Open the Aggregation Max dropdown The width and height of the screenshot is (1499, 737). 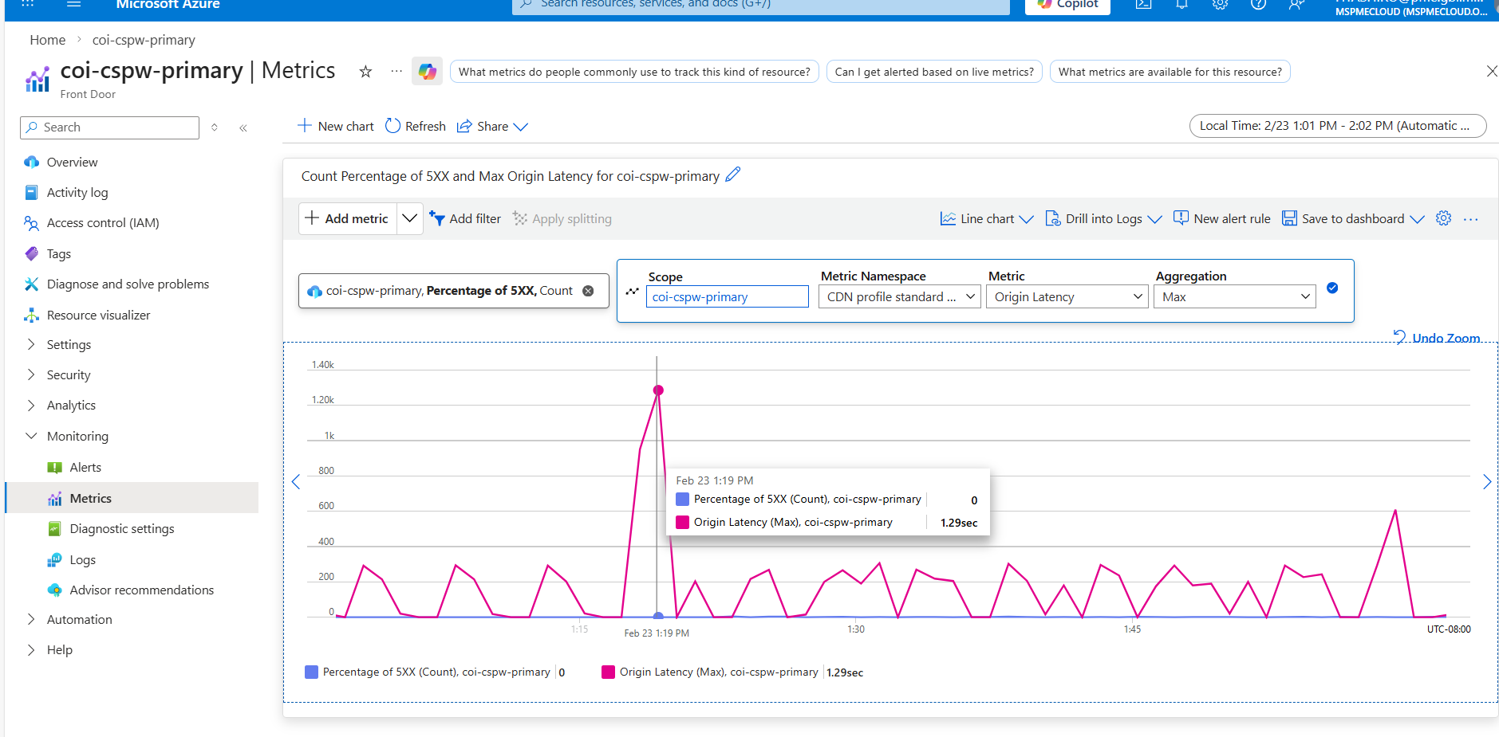click(1234, 296)
